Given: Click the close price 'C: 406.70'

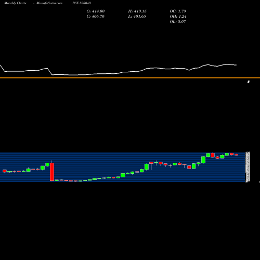Looking at the screenshot, I should point(96,17).
